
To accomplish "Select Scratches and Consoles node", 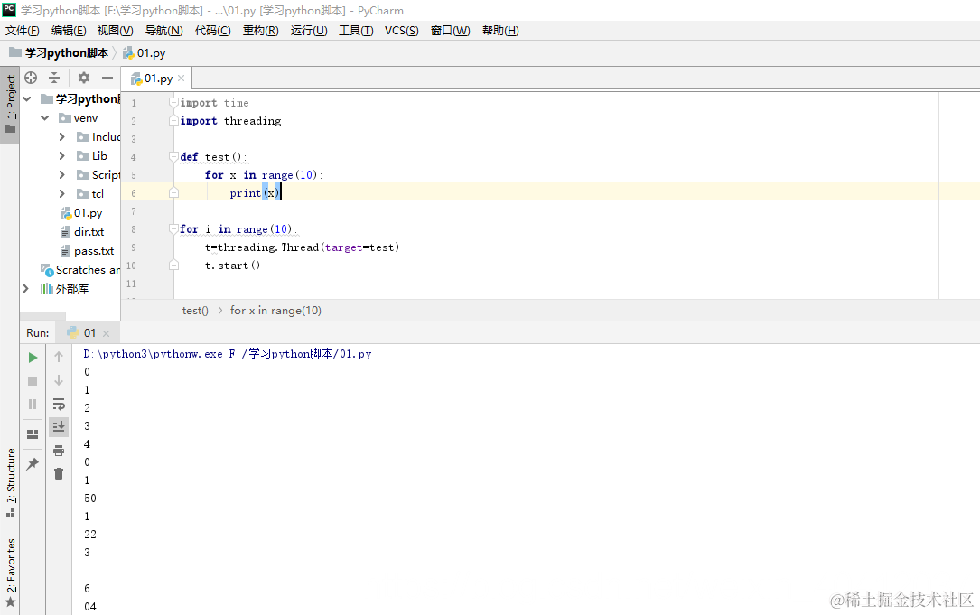I will (x=80, y=270).
